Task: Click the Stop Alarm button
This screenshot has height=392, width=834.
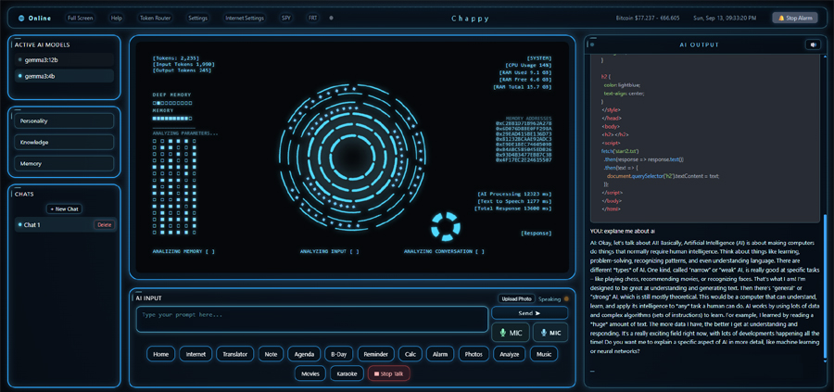Action: (795, 19)
